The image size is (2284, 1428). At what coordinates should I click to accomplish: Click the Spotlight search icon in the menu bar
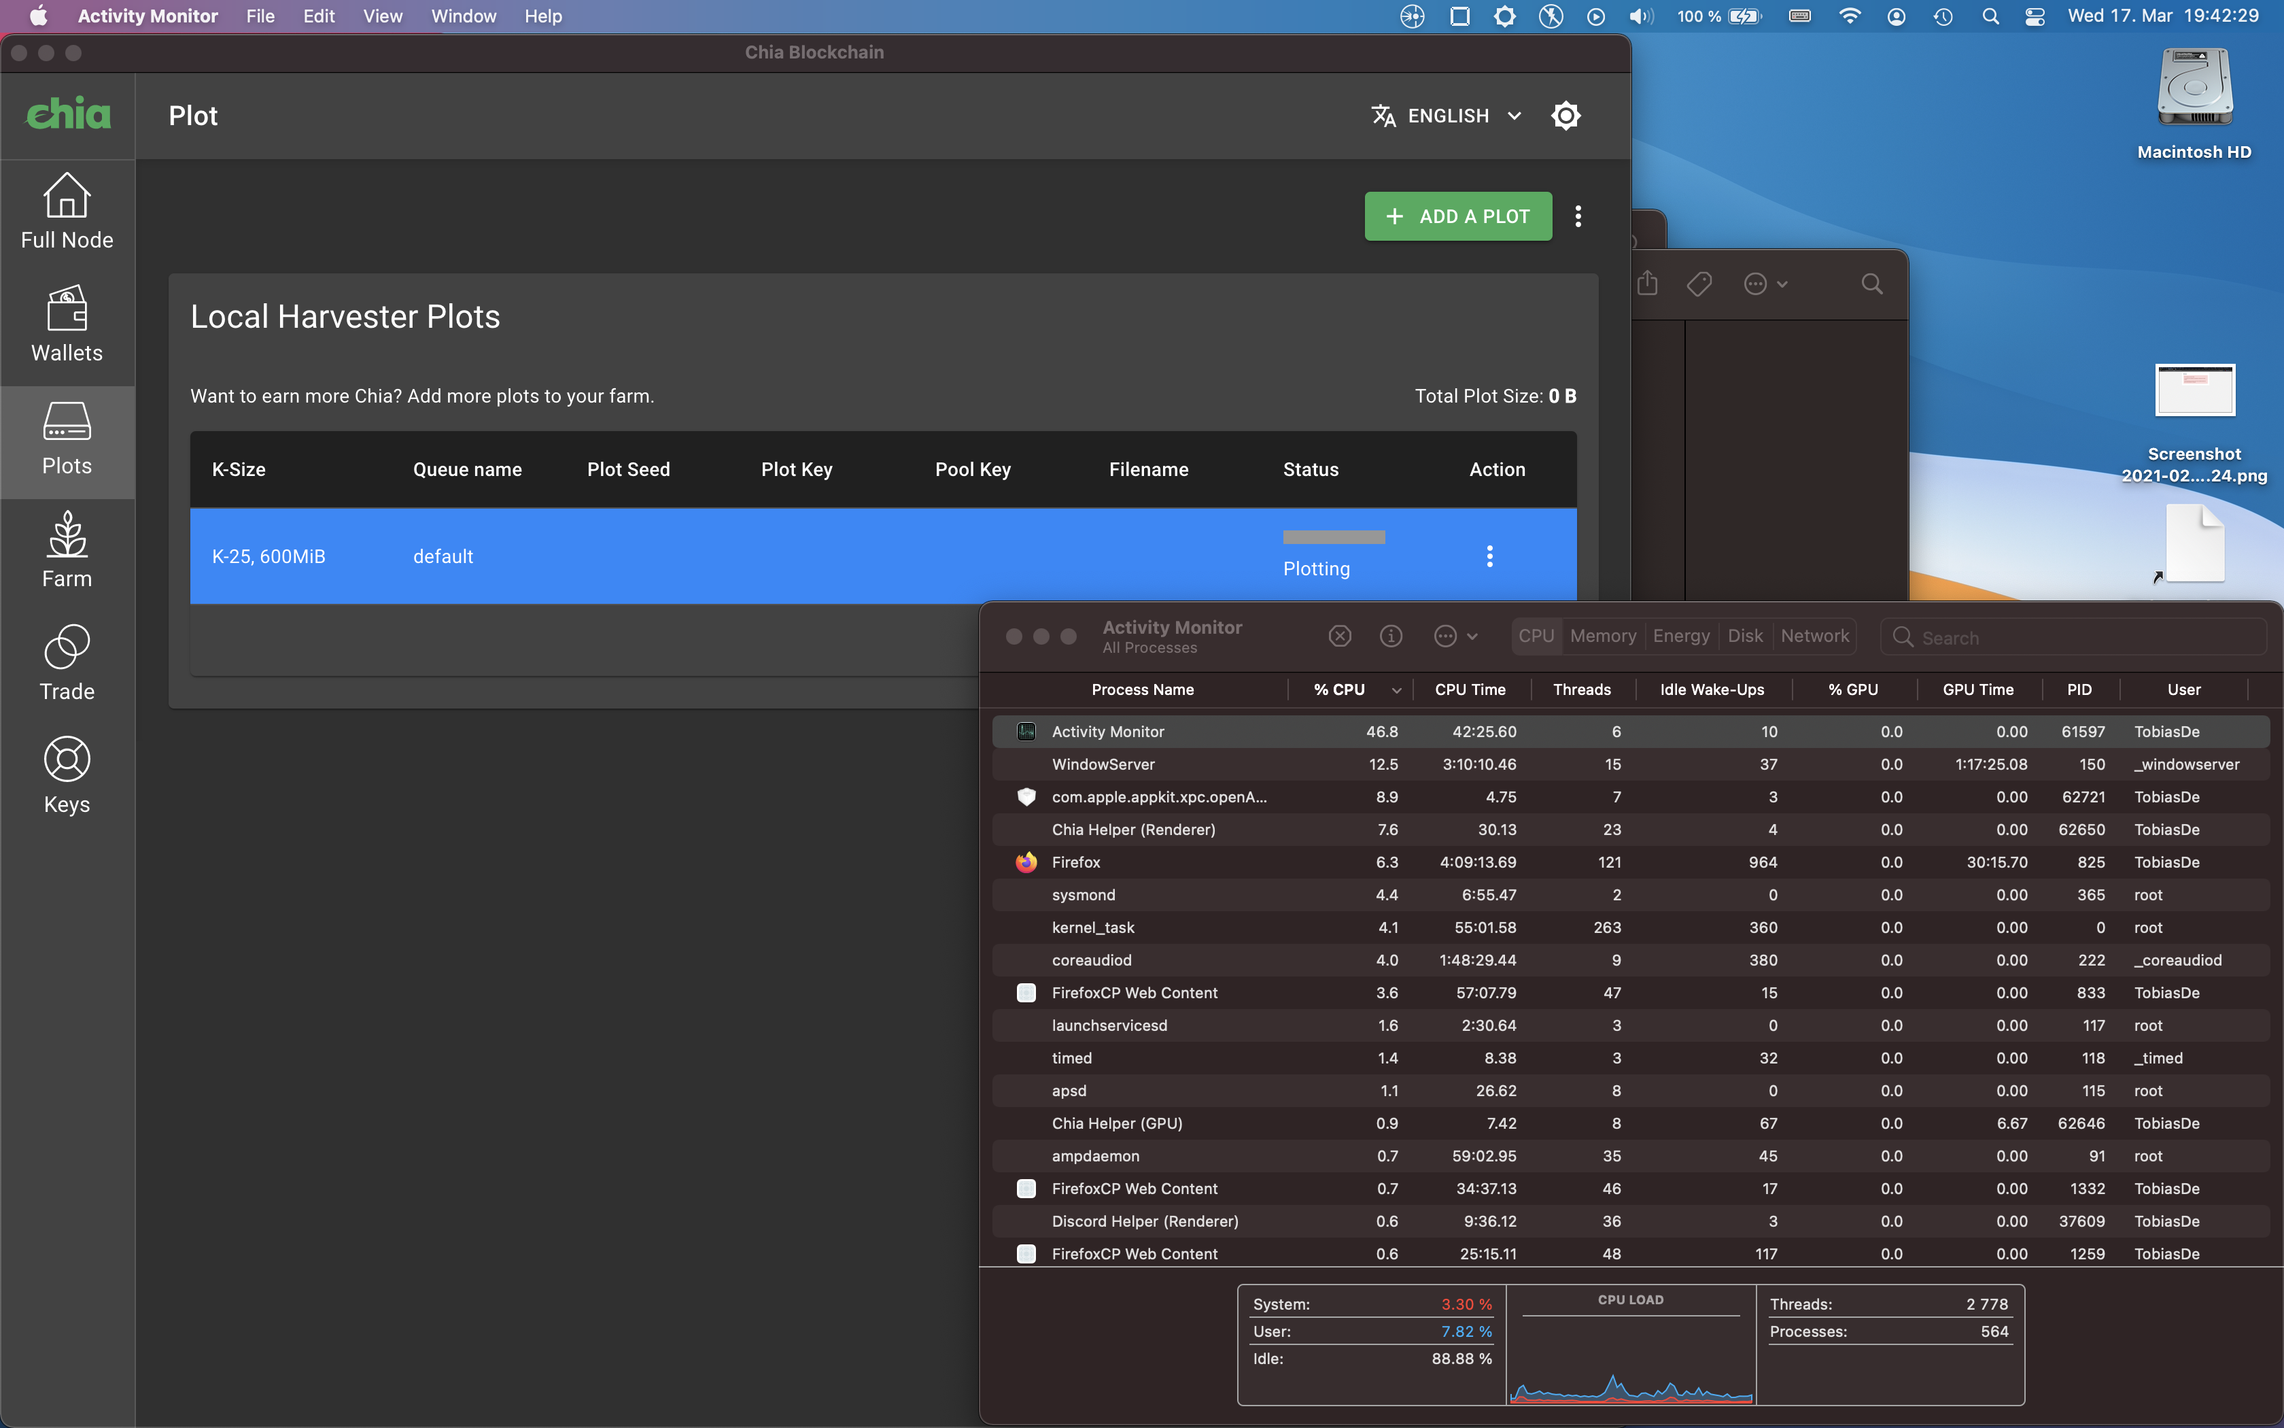1990,16
